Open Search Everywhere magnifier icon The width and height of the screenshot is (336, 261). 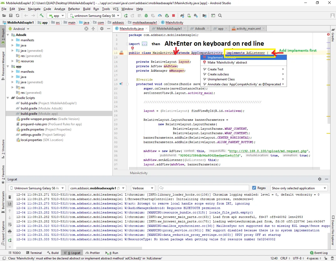220,16
